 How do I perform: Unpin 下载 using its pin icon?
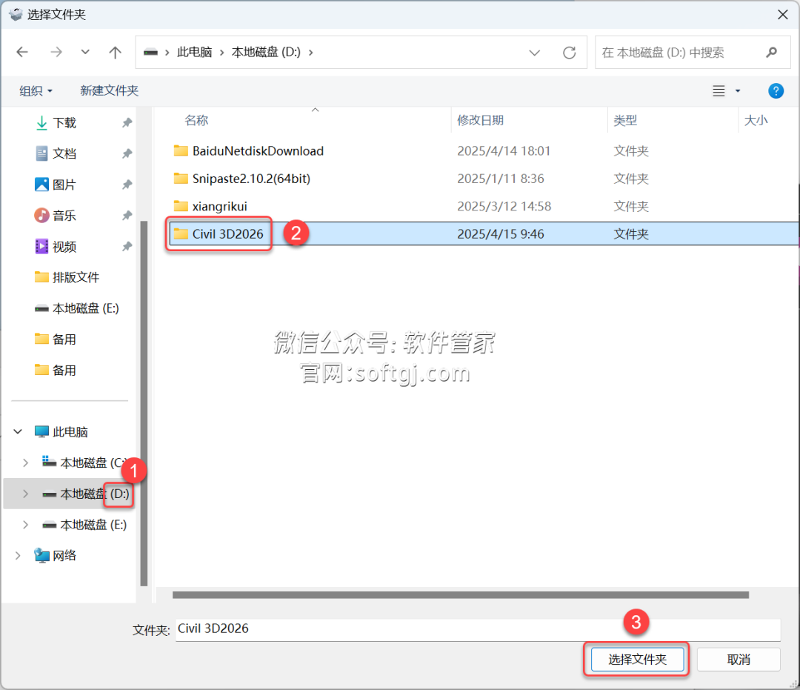127,123
